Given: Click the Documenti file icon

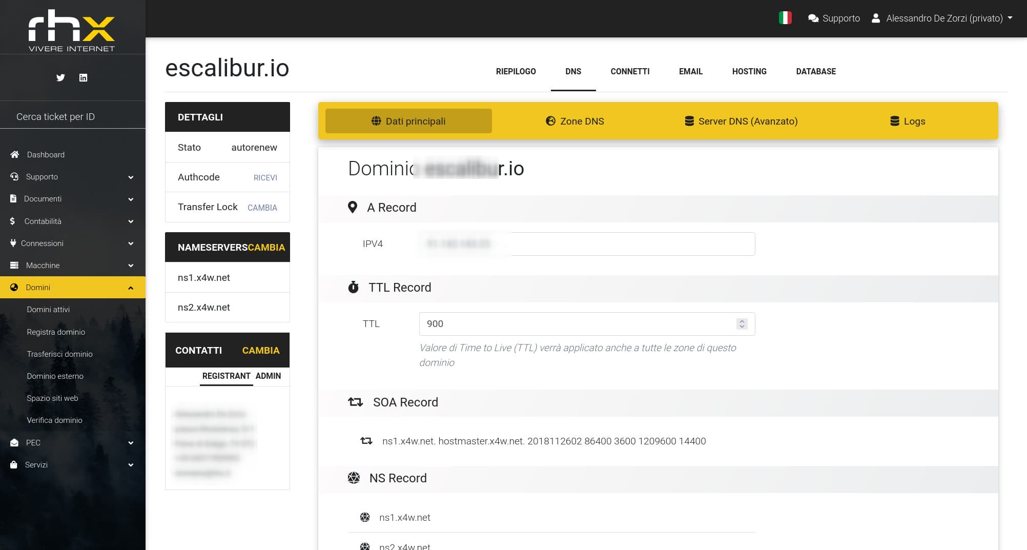Looking at the screenshot, I should tap(13, 198).
